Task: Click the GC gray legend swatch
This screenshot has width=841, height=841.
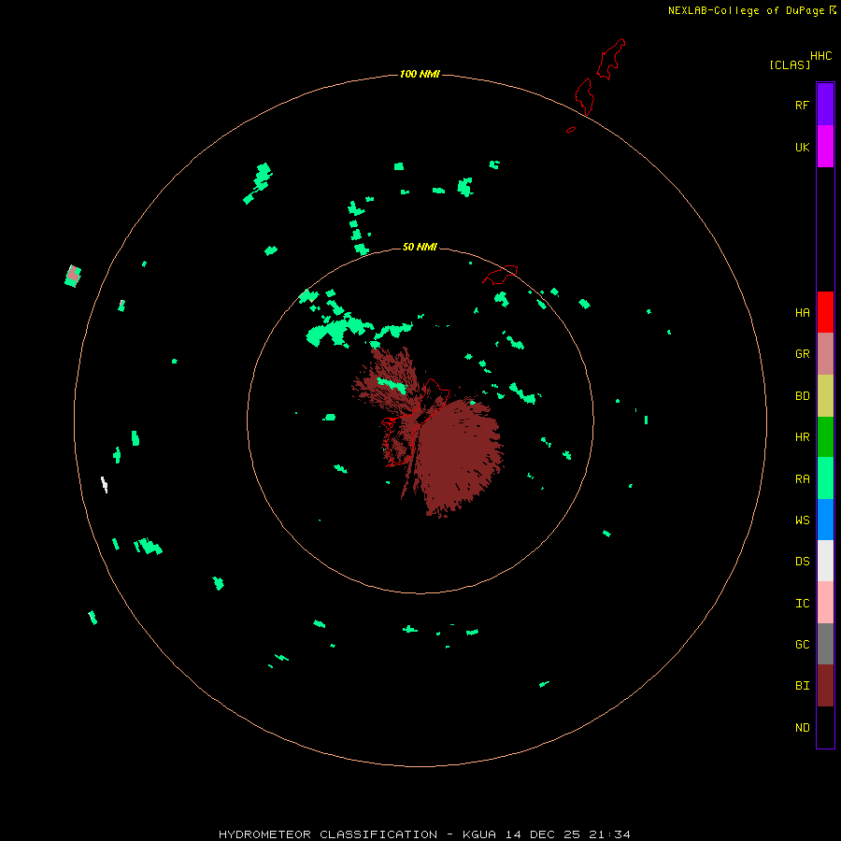Action: [x=825, y=644]
